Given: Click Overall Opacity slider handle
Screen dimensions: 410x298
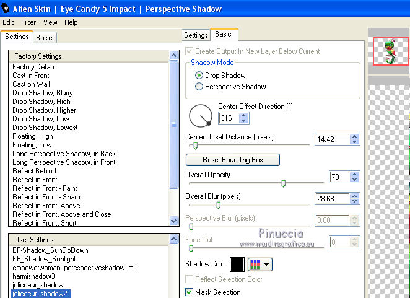Looking at the screenshot, I should click(283, 183).
